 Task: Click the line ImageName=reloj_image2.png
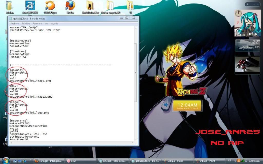coord(31,97)
